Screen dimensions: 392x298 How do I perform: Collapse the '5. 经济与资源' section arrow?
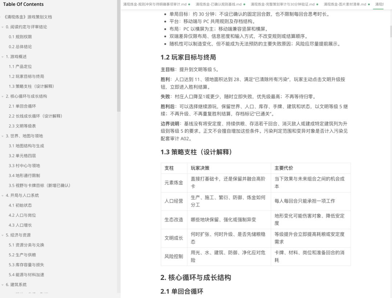pyautogui.click(x=3, y=235)
